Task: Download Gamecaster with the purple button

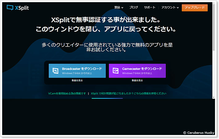Action: [137, 71]
